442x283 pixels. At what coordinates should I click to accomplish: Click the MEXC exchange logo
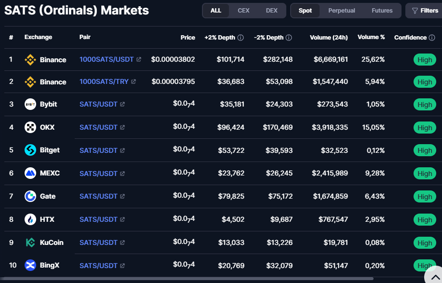point(30,173)
